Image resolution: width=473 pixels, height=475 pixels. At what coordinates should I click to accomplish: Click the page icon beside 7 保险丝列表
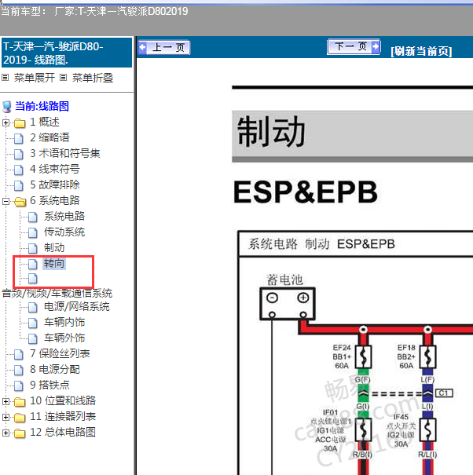pos(19,355)
